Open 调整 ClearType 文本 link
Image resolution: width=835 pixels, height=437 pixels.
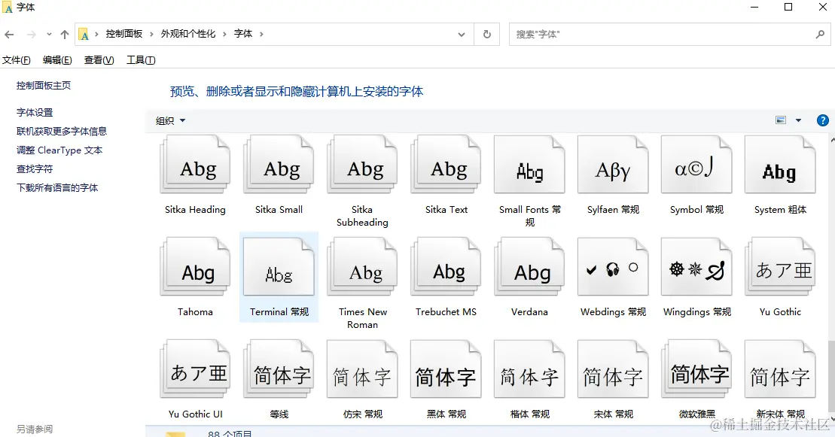59,150
